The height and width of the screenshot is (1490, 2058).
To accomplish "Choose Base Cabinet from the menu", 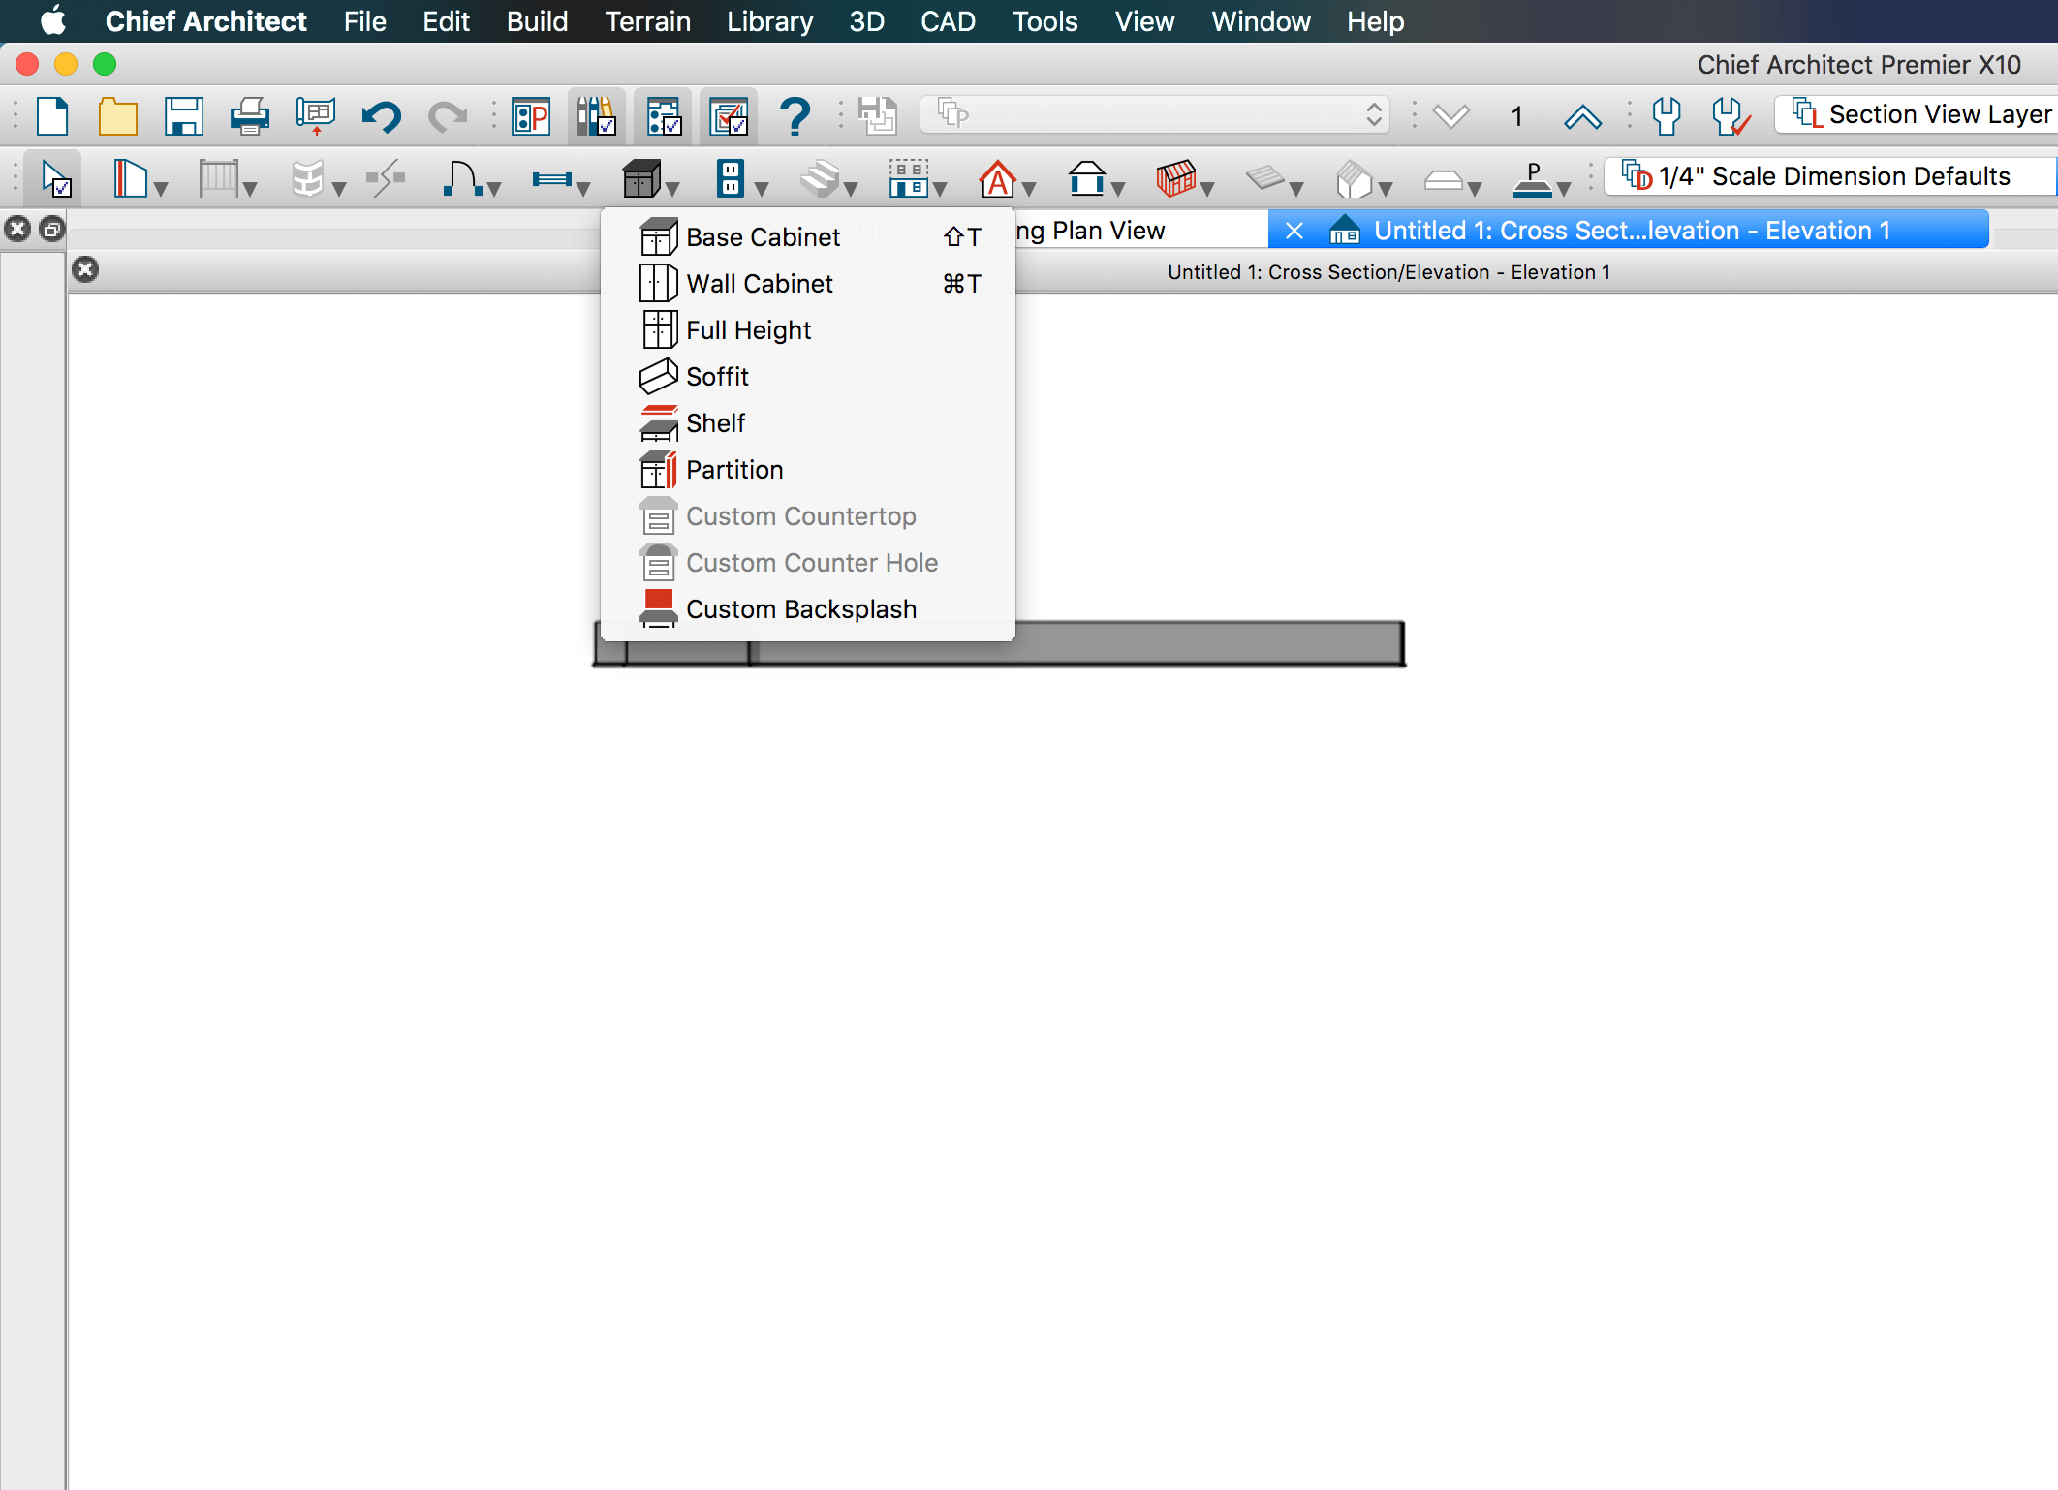I will [808, 236].
